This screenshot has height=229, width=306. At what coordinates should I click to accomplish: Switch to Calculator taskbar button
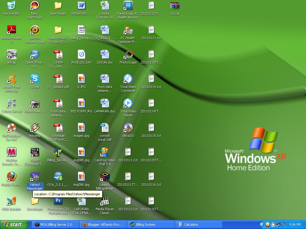point(199,225)
